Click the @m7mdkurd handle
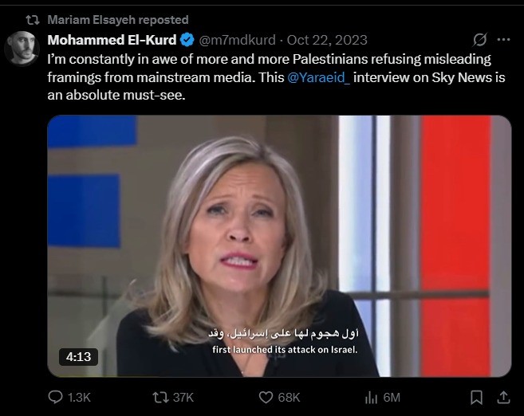 tap(237, 40)
